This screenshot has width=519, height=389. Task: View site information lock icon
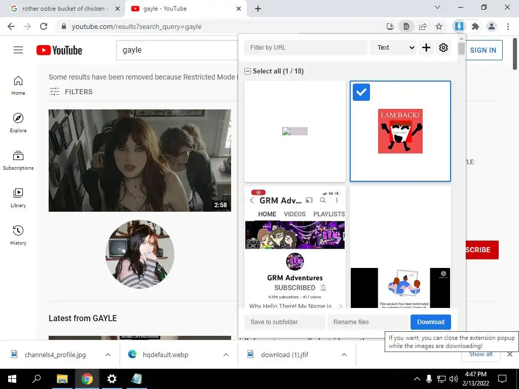point(64,26)
